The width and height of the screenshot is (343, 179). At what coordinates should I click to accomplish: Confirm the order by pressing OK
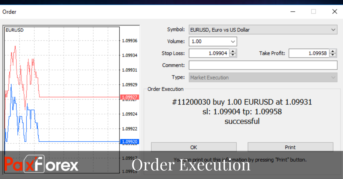tap(194, 147)
